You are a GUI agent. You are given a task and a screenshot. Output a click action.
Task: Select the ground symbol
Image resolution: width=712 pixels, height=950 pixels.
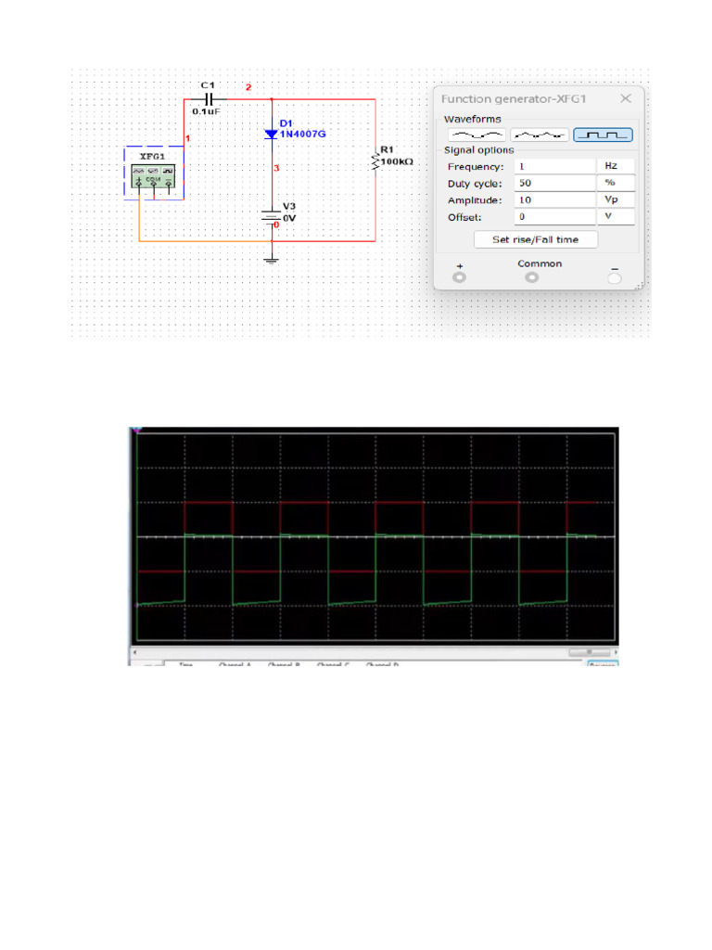272,261
